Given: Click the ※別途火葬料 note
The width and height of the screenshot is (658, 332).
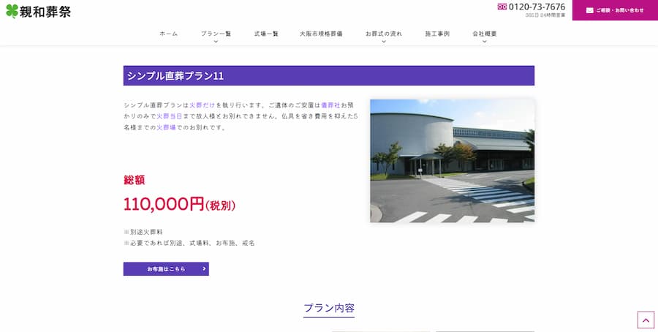Looking at the screenshot, I should [x=143, y=232].
